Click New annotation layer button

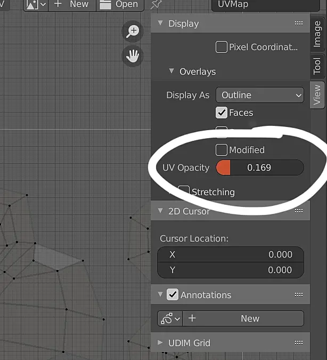(x=243, y=318)
